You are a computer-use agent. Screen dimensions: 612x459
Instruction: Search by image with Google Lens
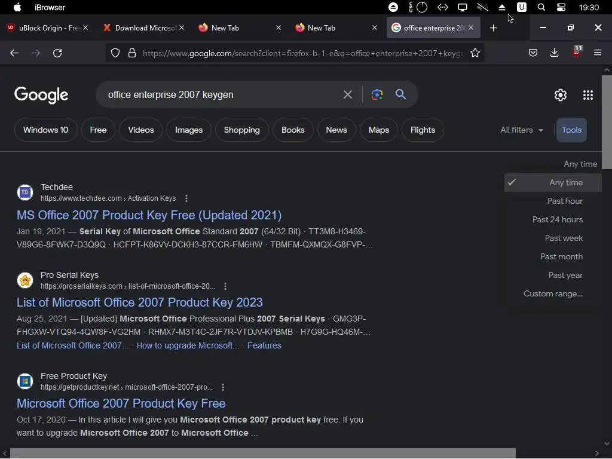click(x=377, y=94)
